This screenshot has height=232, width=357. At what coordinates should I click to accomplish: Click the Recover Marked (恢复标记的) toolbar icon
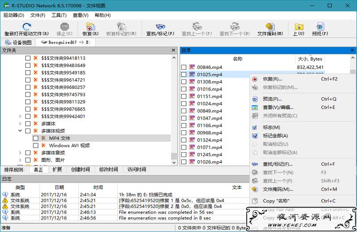pos(121,27)
